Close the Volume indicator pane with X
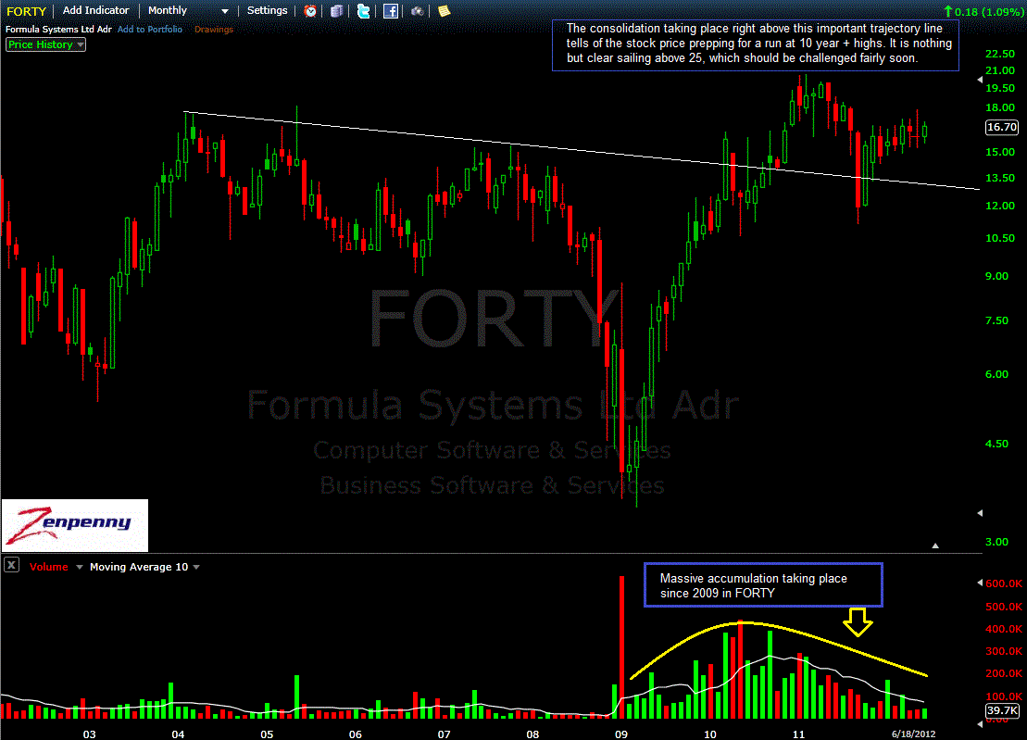This screenshot has width=1027, height=740. (x=12, y=565)
